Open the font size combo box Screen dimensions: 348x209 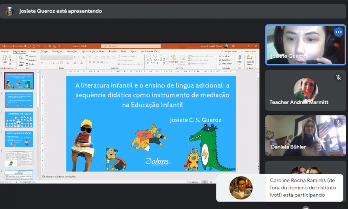click(x=69, y=57)
